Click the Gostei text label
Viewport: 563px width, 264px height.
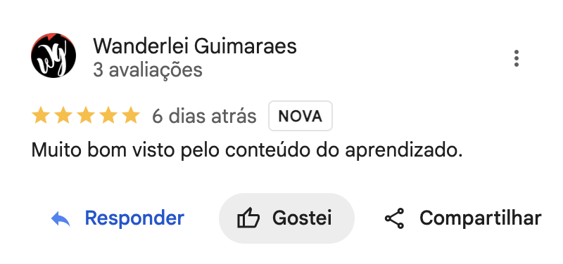pos(302,218)
